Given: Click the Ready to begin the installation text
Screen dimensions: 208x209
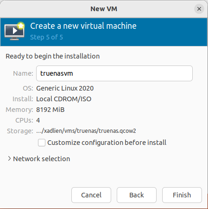Looking at the screenshot, I should point(53,56).
